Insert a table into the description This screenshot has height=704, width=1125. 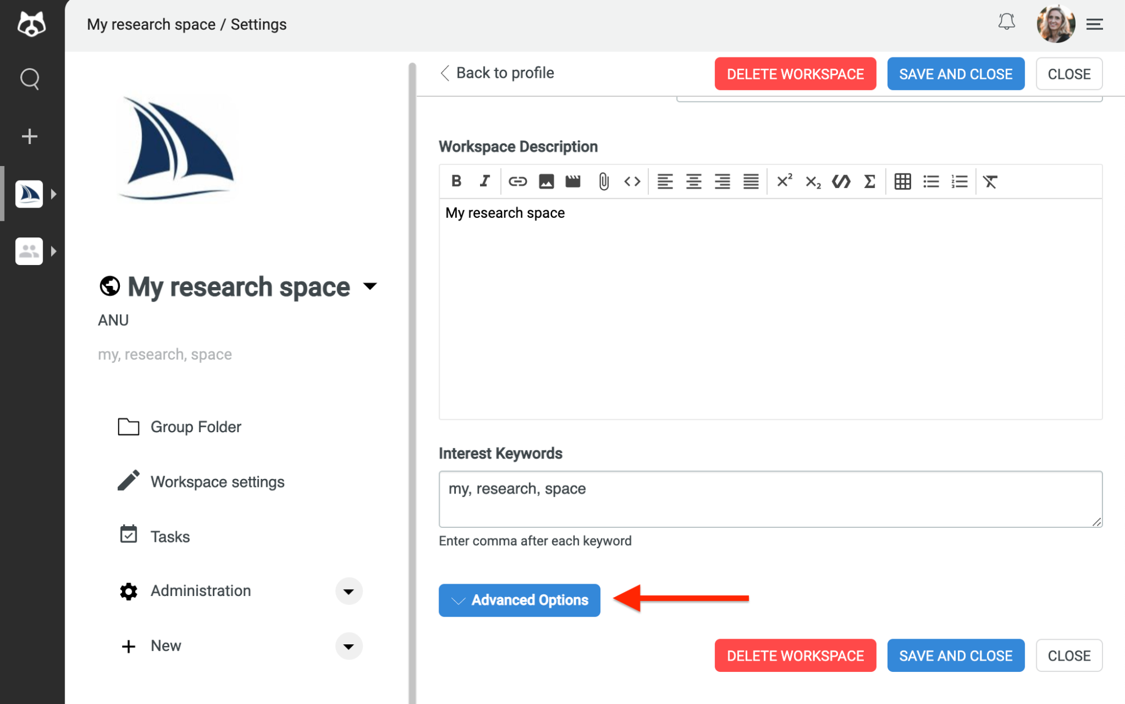click(902, 181)
